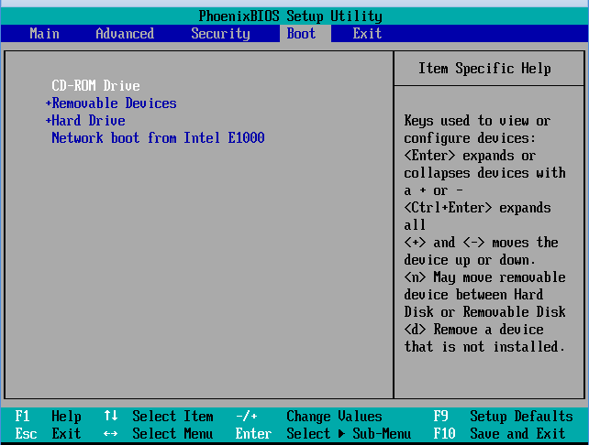Select the Hard Drive boot entry
The height and width of the screenshot is (445, 589).
88,121
